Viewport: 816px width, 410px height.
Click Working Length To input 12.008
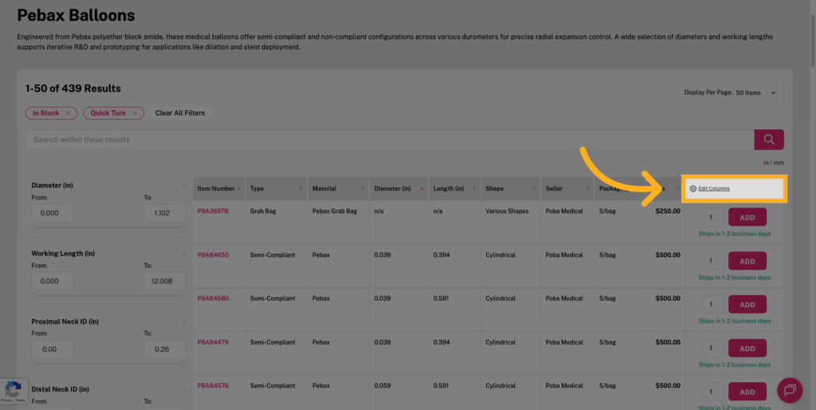click(165, 282)
